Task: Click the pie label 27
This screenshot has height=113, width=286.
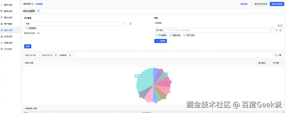Action: tap(170, 82)
